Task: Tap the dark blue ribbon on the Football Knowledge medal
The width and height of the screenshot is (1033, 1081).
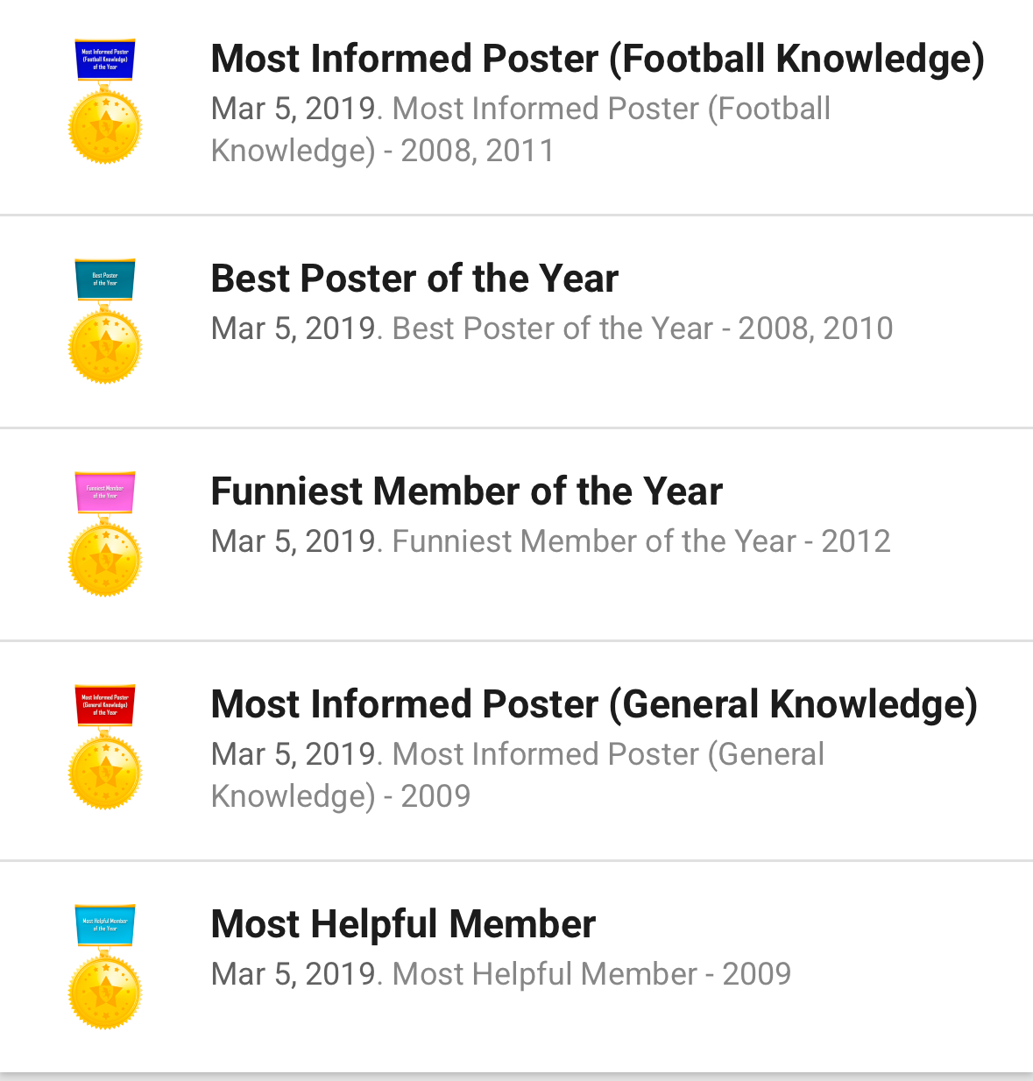Action: point(104,60)
